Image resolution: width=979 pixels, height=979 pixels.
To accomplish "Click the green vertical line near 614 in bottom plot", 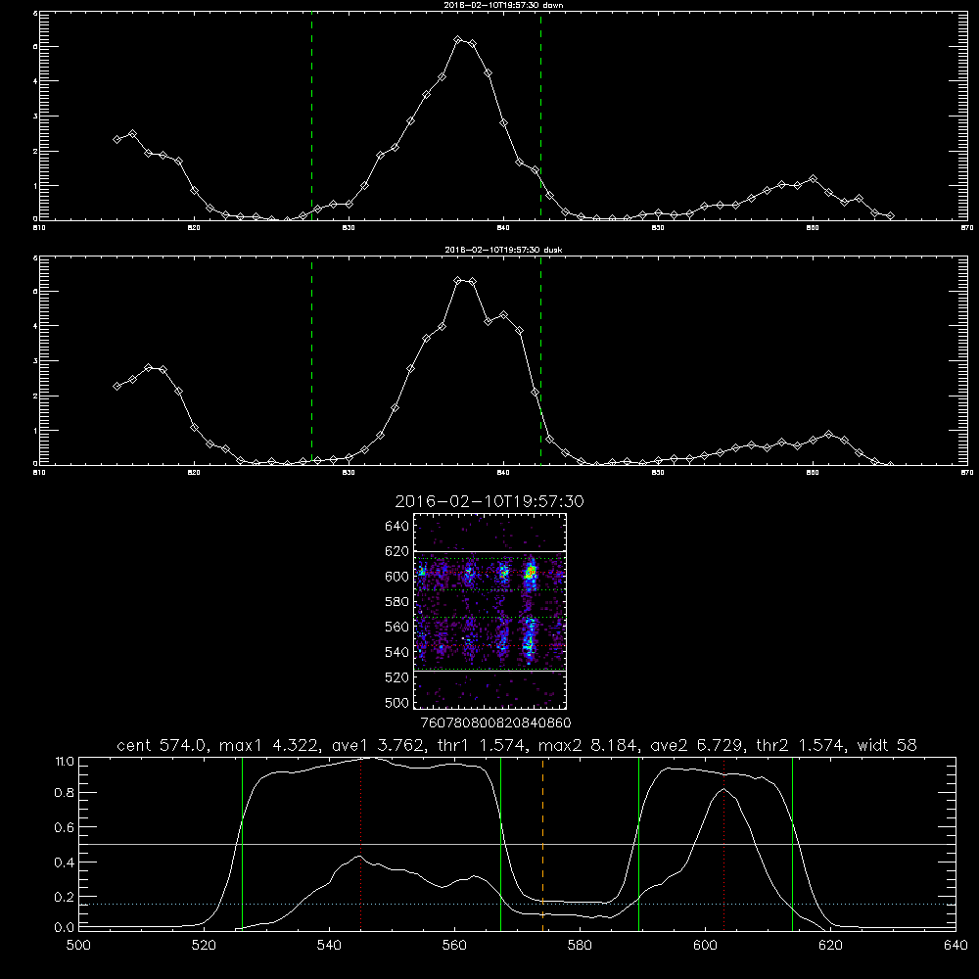I will (792, 844).
